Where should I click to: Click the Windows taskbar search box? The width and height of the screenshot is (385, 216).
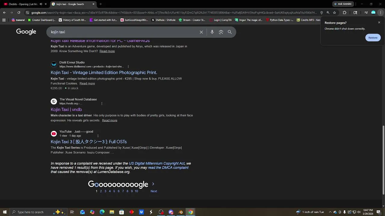coord(38,212)
